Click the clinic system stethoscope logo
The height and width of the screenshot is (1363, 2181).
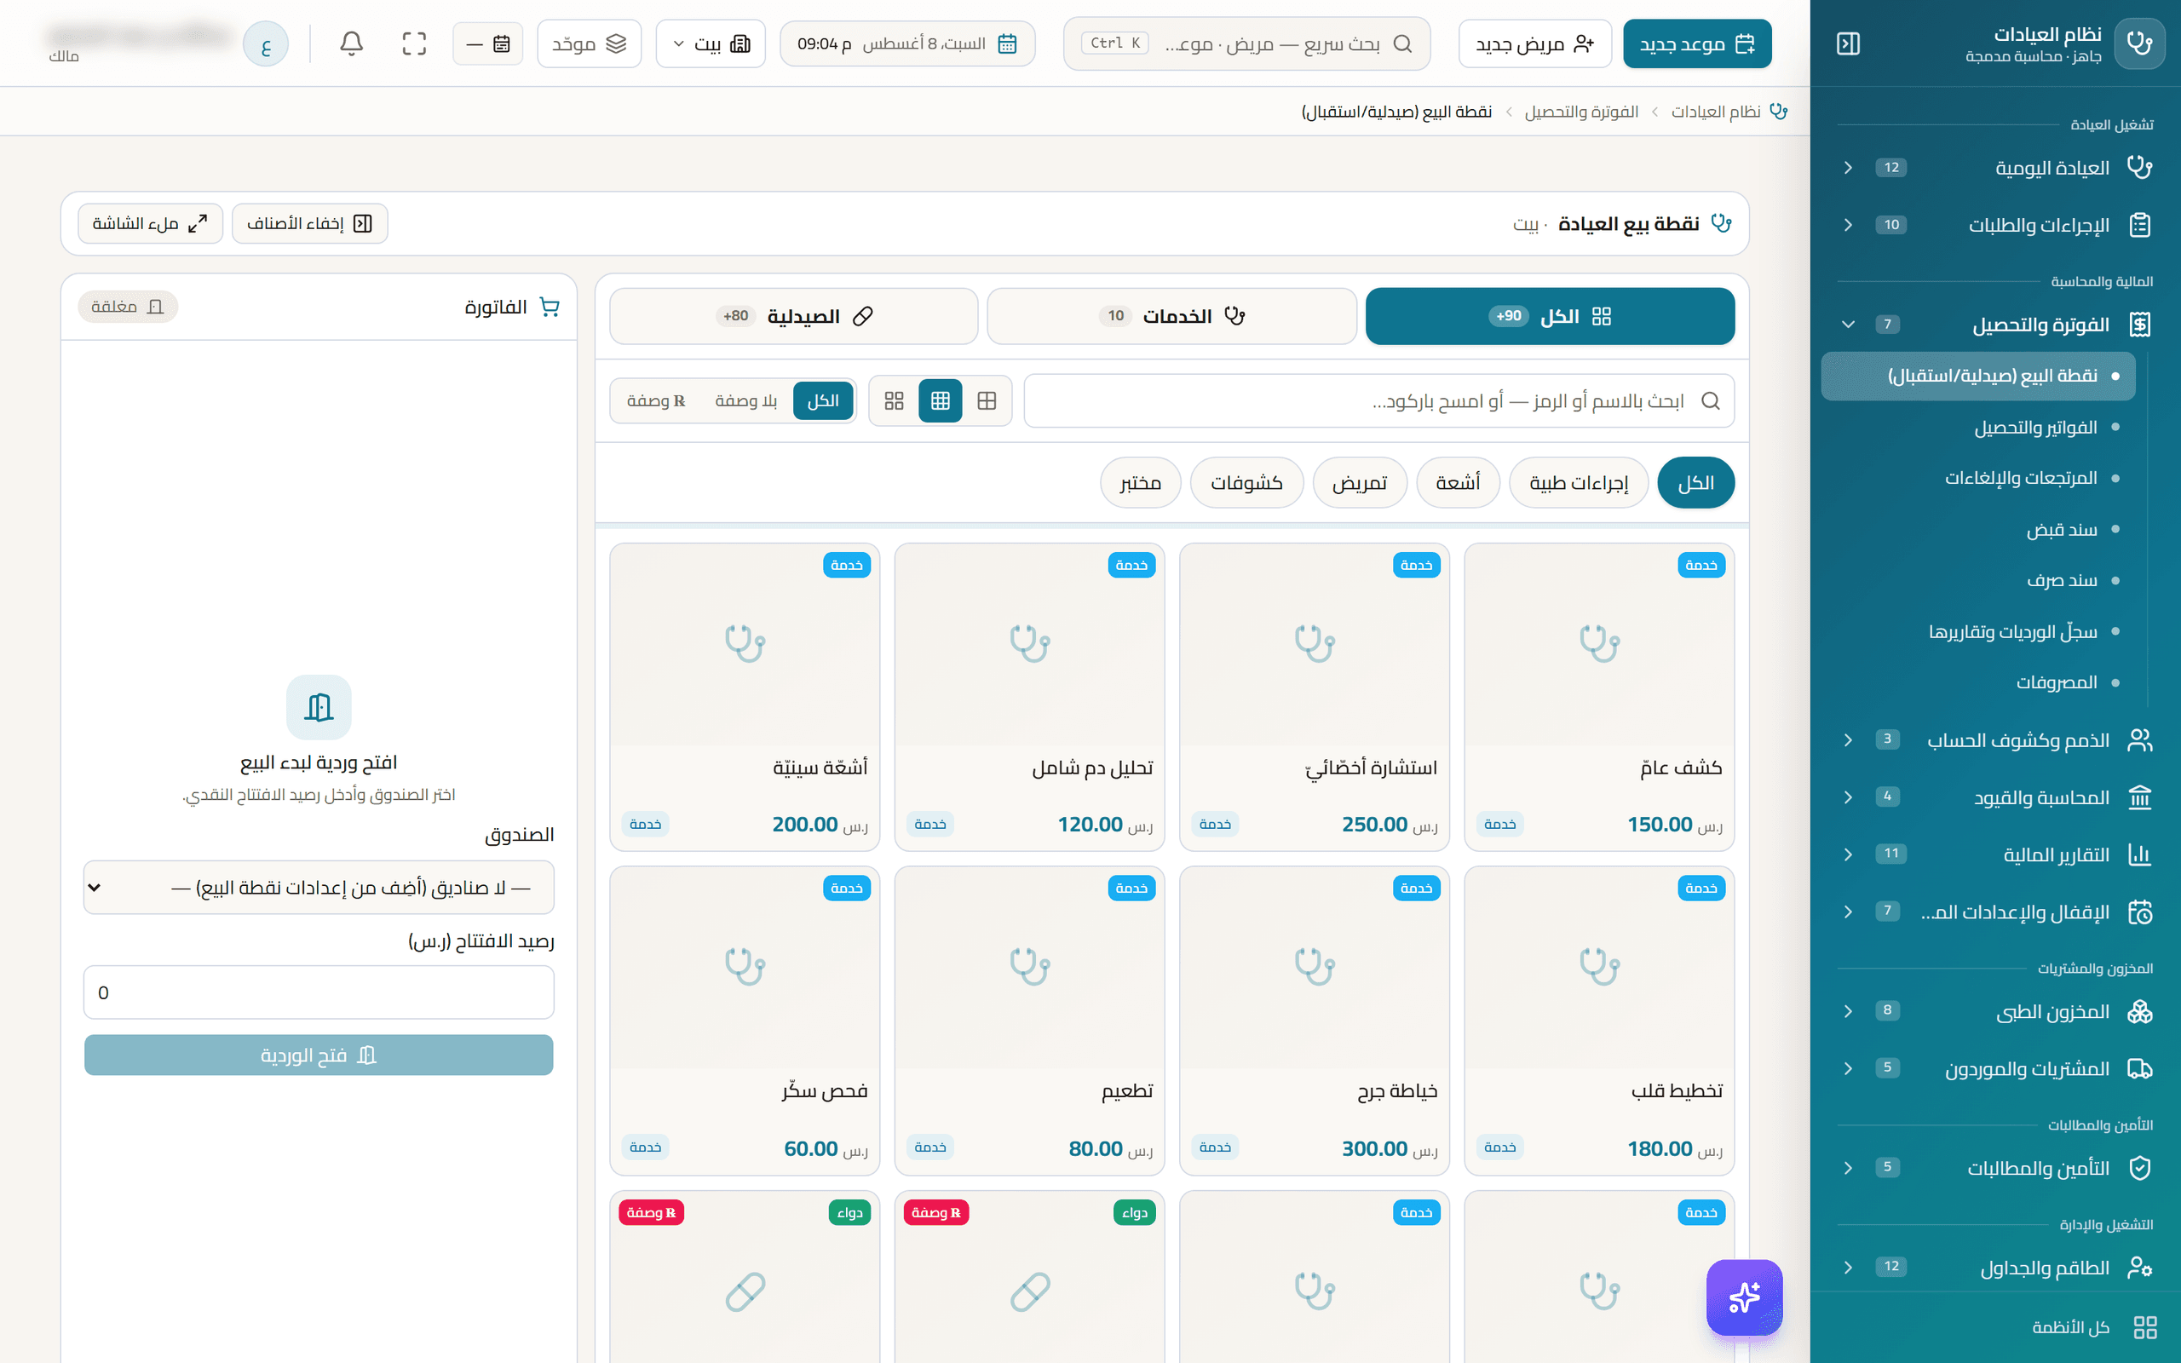pos(2139,43)
